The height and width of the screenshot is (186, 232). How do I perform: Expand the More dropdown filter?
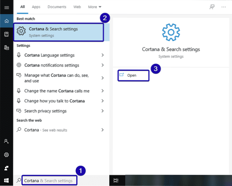click(95, 7)
